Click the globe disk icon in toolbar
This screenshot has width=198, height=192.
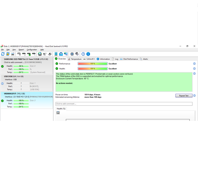tap(40, 54)
